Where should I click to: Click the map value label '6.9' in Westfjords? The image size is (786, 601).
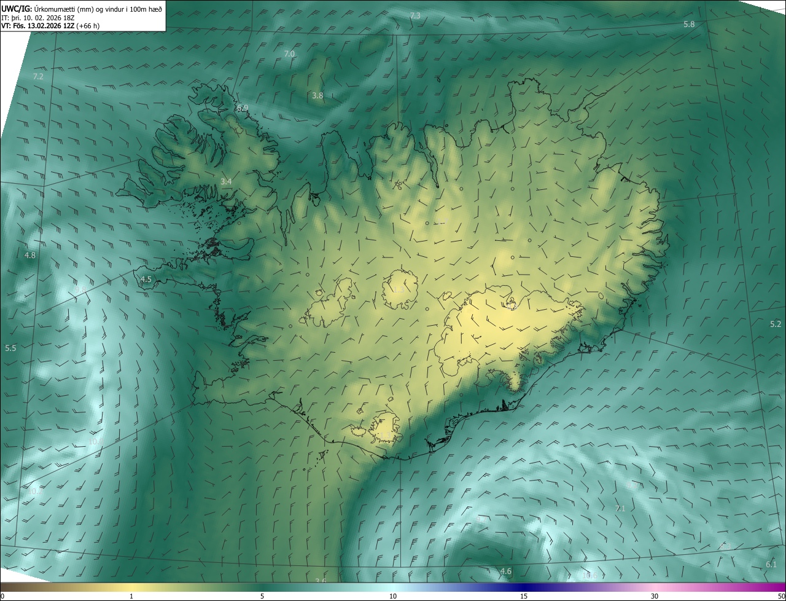coord(243,108)
